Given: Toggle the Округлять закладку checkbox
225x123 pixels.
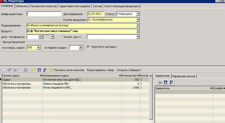Looking at the screenshot, I should (88, 47).
